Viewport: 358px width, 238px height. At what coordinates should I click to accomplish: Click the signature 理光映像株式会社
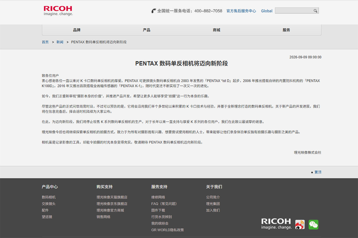(308, 153)
